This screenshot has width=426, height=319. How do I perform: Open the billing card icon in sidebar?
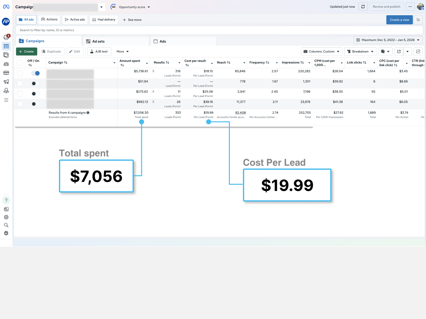click(x=6, y=73)
